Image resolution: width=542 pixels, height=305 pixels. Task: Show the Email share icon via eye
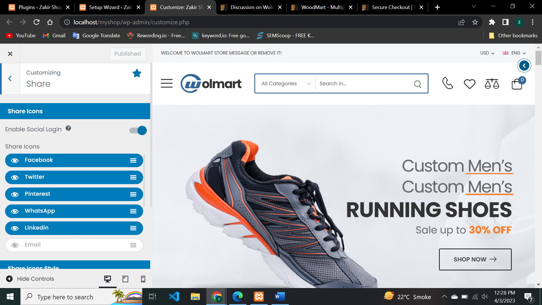coord(15,245)
